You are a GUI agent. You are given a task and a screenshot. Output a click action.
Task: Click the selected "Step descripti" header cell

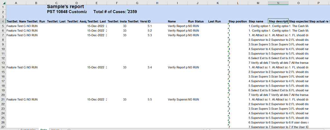click(278, 22)
